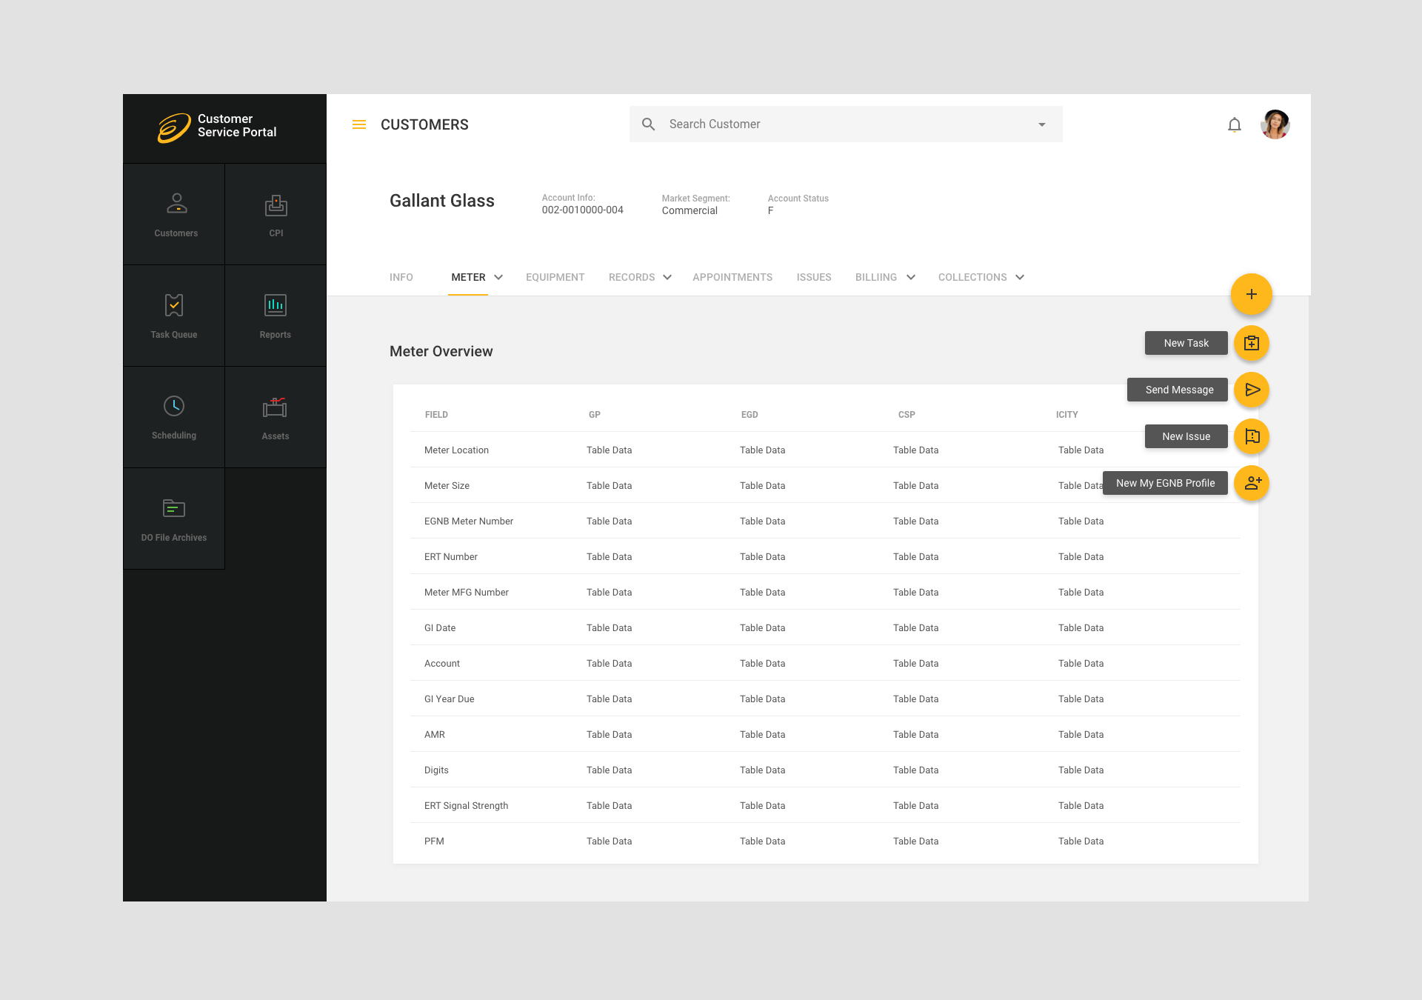Viewport: 1422px width, 1000px height.
Task: Click the Meter Overview heading
Action: [x=441, y=351]
